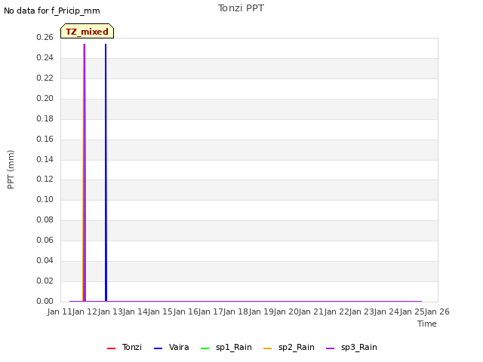
Task: Toggle the sp2_Rain series in the legend
Action: click(289, 347)
